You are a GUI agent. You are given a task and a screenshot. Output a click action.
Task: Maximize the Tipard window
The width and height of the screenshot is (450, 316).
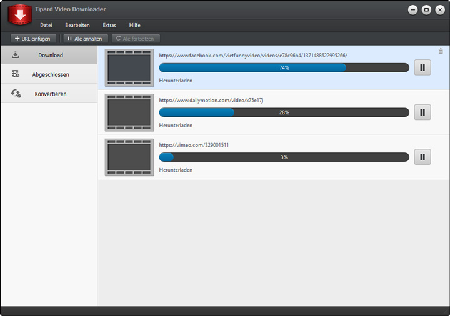pyautogui.click(x=426, y=10)
